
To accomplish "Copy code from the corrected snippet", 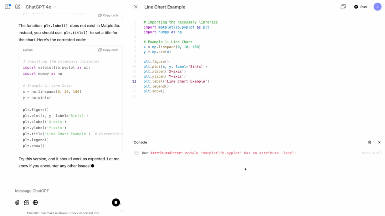I will 108,50.
